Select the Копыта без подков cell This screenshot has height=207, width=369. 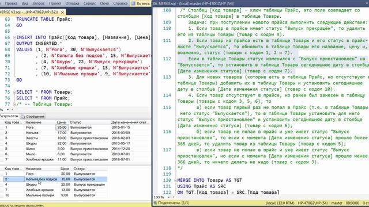point(42,179)
